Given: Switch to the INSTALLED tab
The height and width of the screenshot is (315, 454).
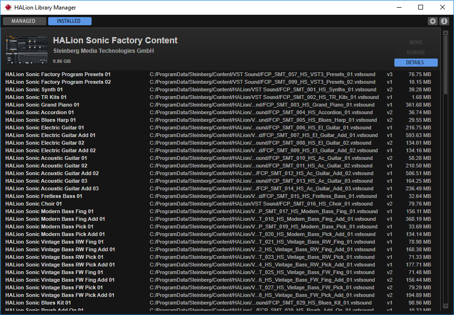Looking at the screenshot, I should coord(70,21).
